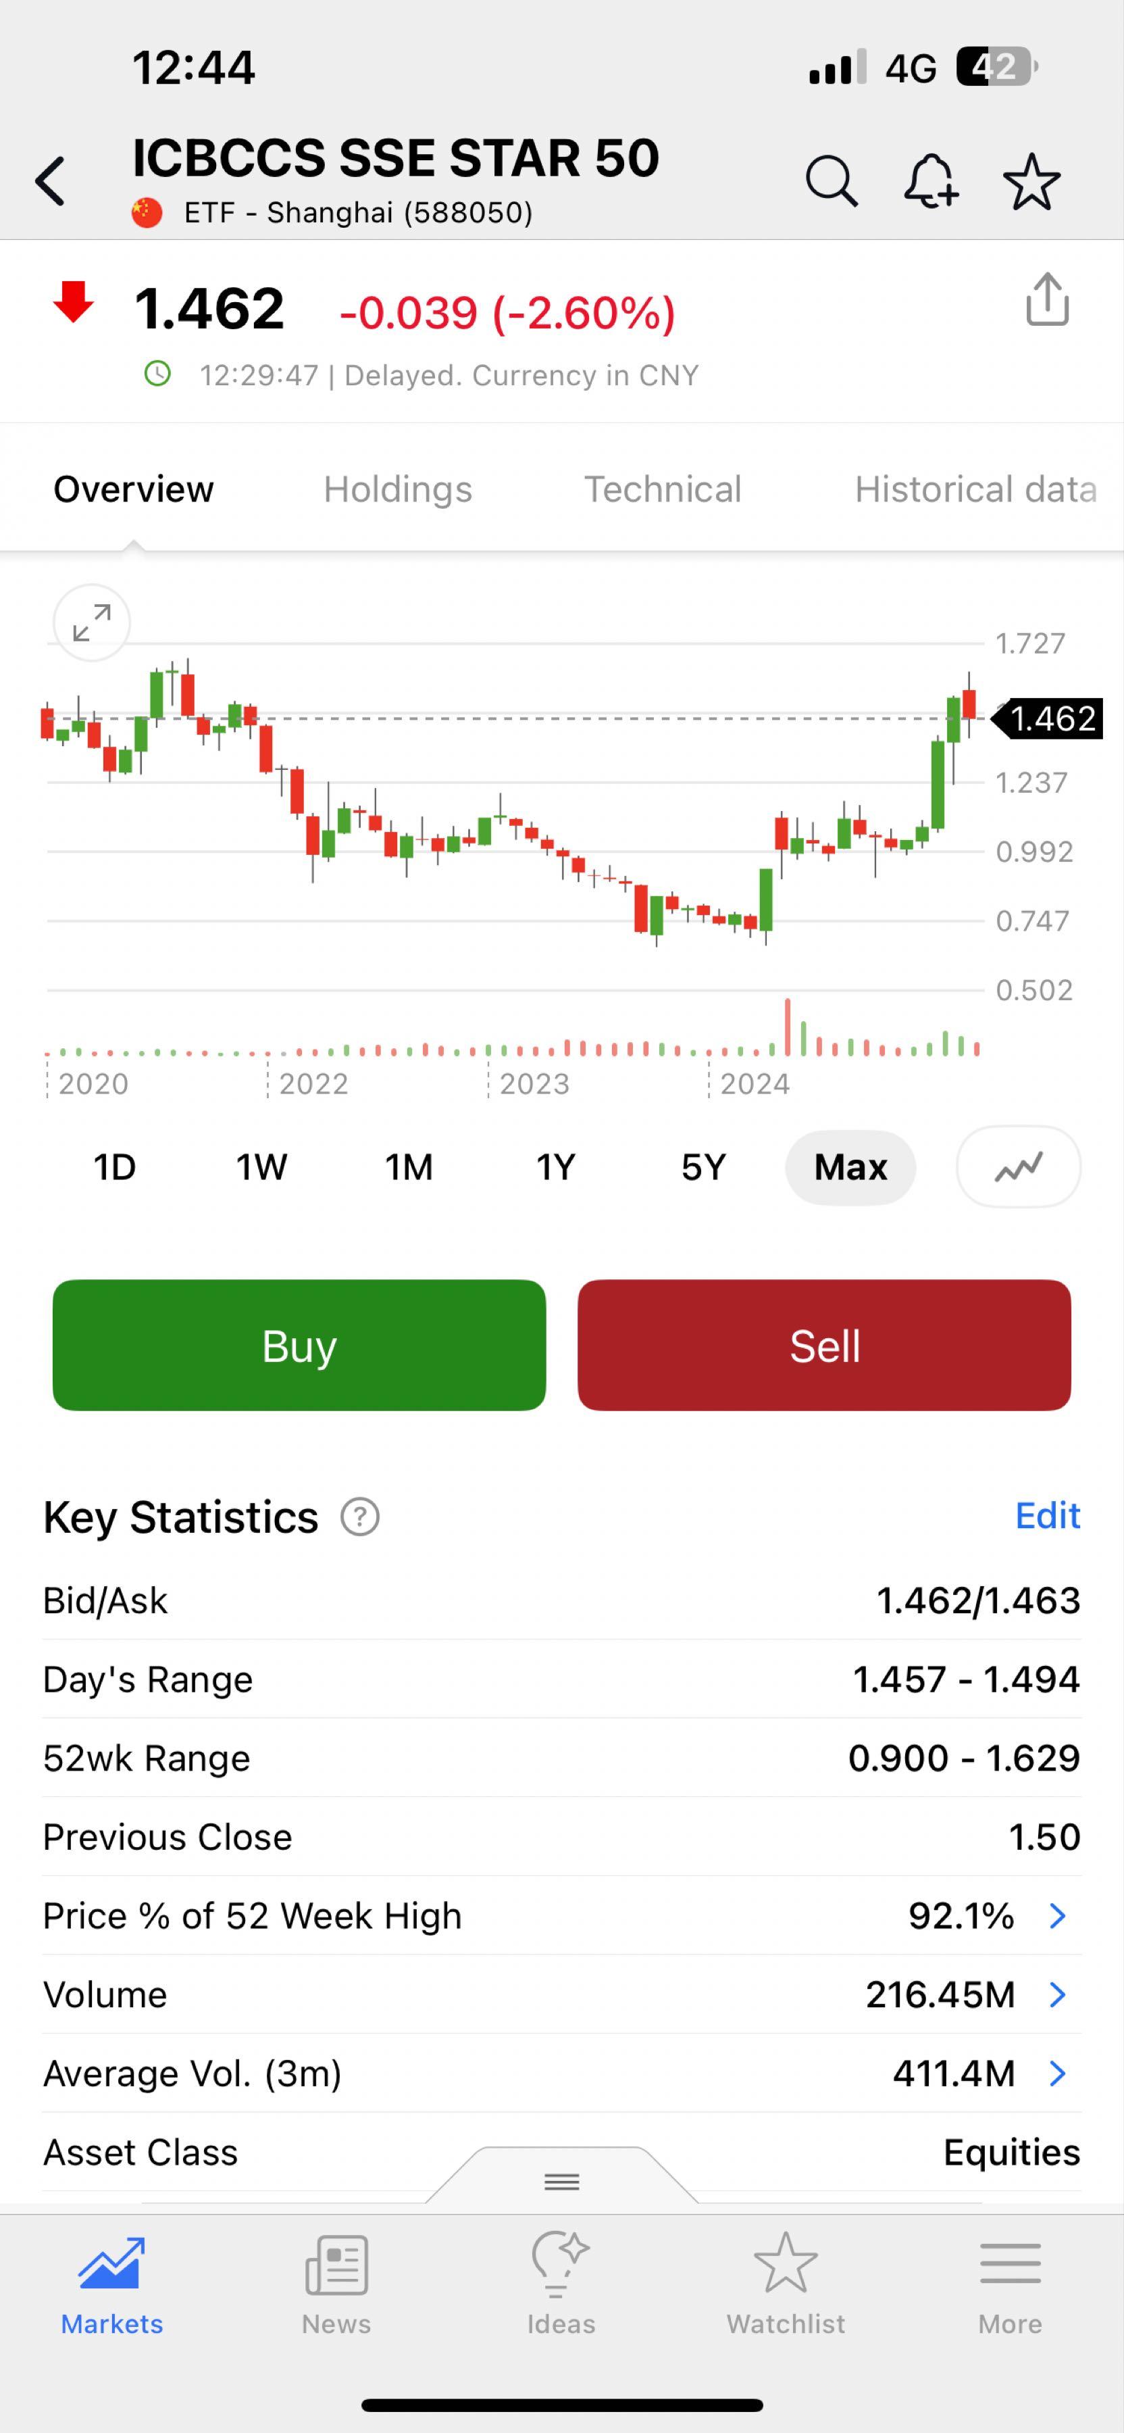1124x2433 pixels.
Task: Open Volume details chevron
Action: 1057,1995
